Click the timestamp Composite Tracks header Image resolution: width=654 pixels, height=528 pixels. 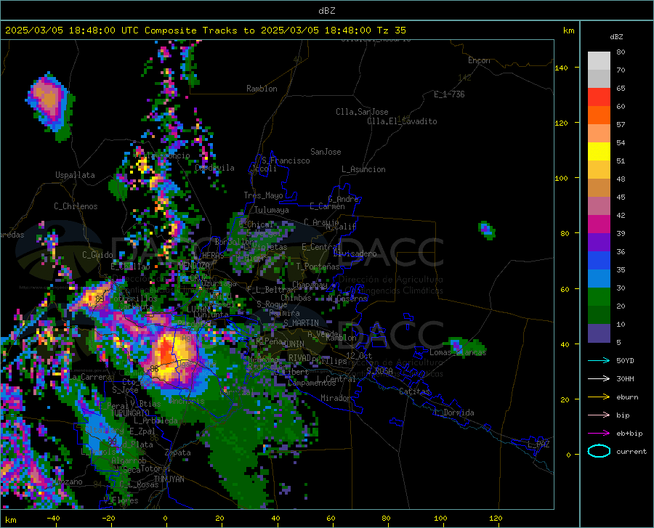(205, 31)
